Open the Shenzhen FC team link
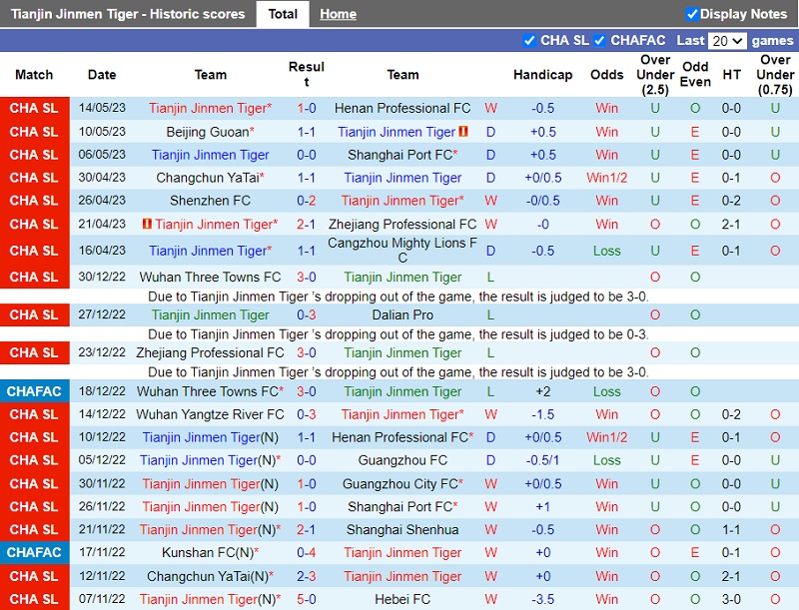This screenshot has width=799, height=610. coord(210,201)
